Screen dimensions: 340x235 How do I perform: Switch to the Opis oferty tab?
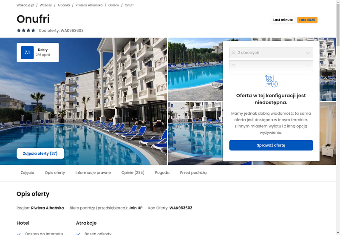(x=55, y=173)
